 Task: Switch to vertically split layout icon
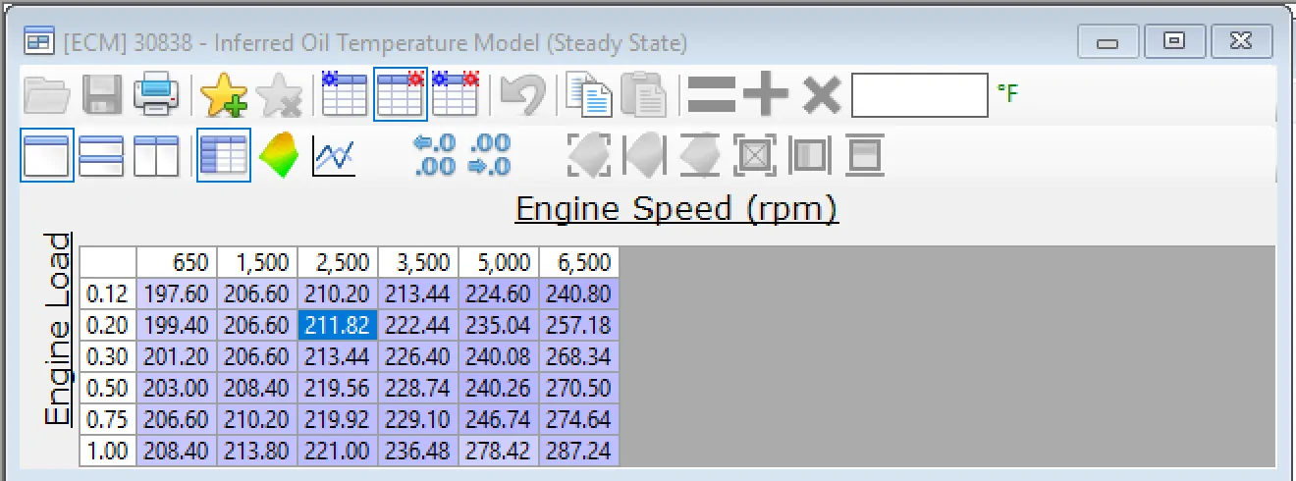tap(156, 156)
